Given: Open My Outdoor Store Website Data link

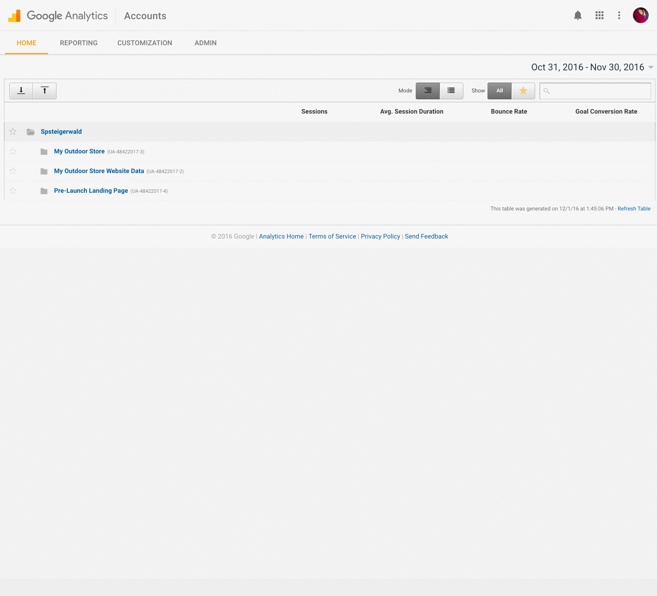Looking at the screenshot, I should [x=99, y=171].
